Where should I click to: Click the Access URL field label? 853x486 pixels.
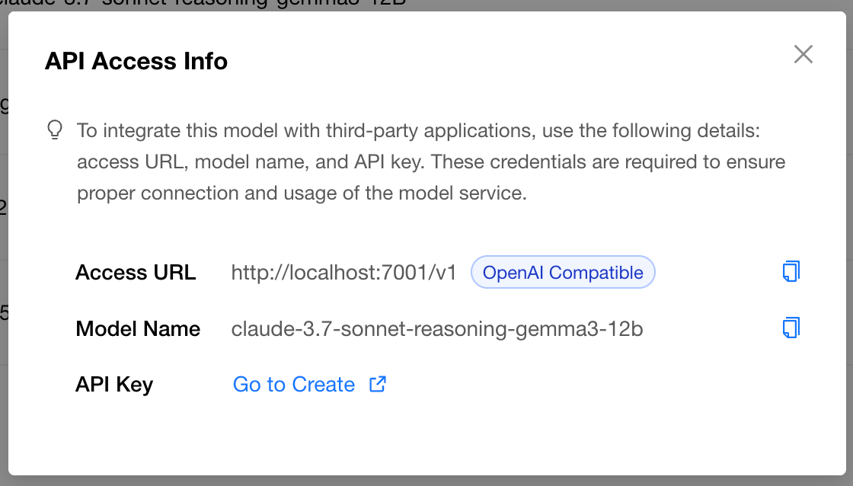(x=136, y=272)
